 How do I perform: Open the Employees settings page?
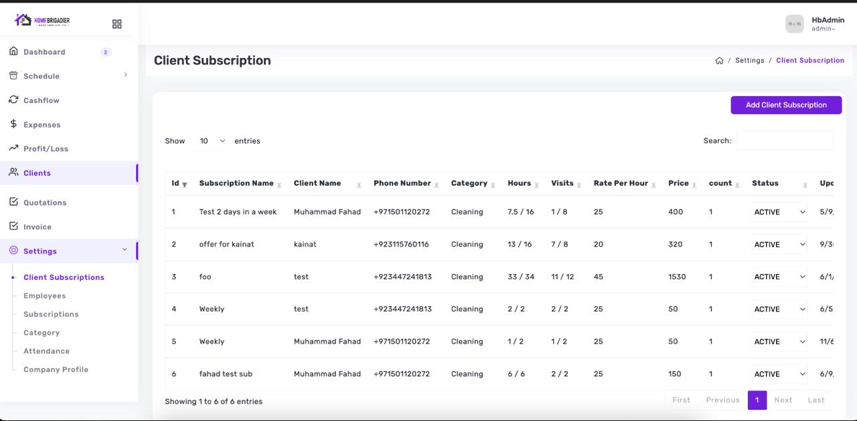click(44, 296)
